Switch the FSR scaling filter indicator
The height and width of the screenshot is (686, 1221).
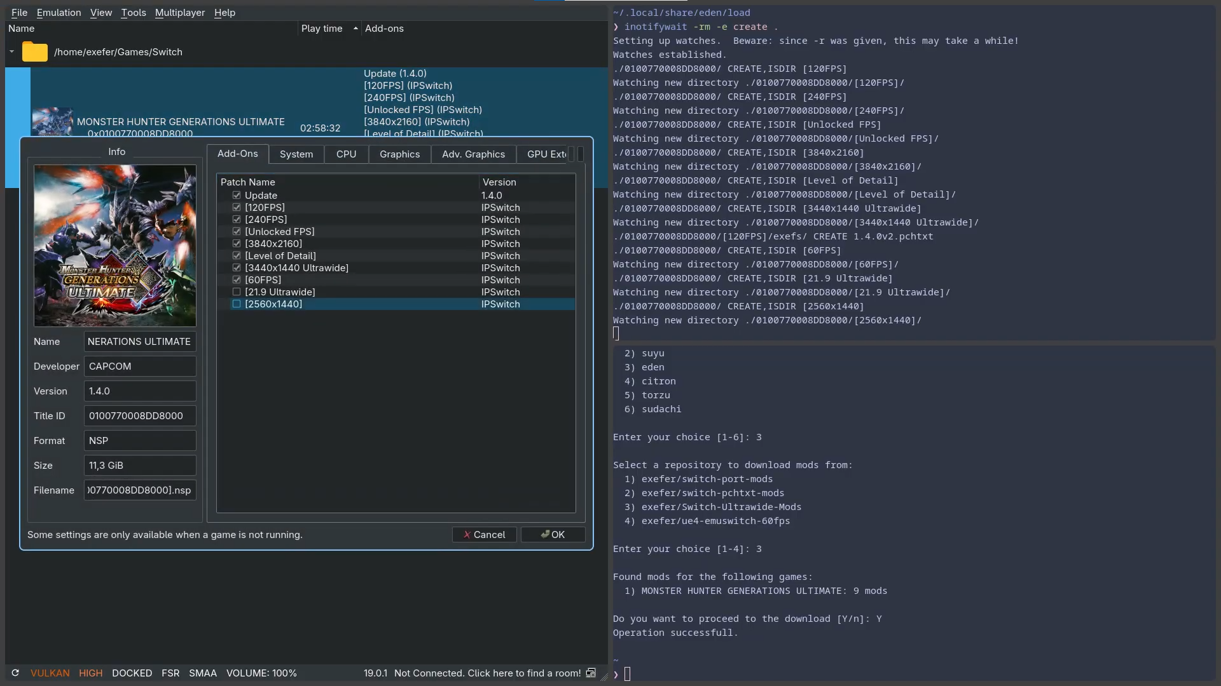pyautogui.click(x=170, y=673)
